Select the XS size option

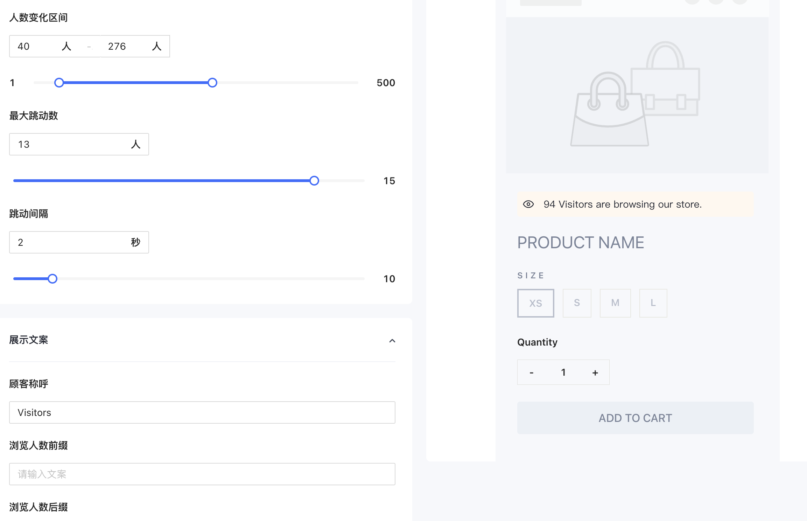pyautogui.click(x=535, y=303)
